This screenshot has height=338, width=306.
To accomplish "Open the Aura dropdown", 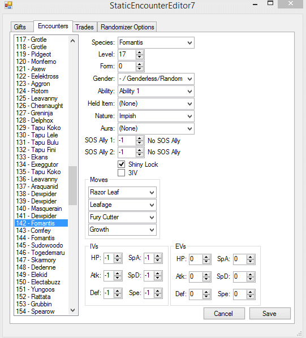I will coord(156,128).
